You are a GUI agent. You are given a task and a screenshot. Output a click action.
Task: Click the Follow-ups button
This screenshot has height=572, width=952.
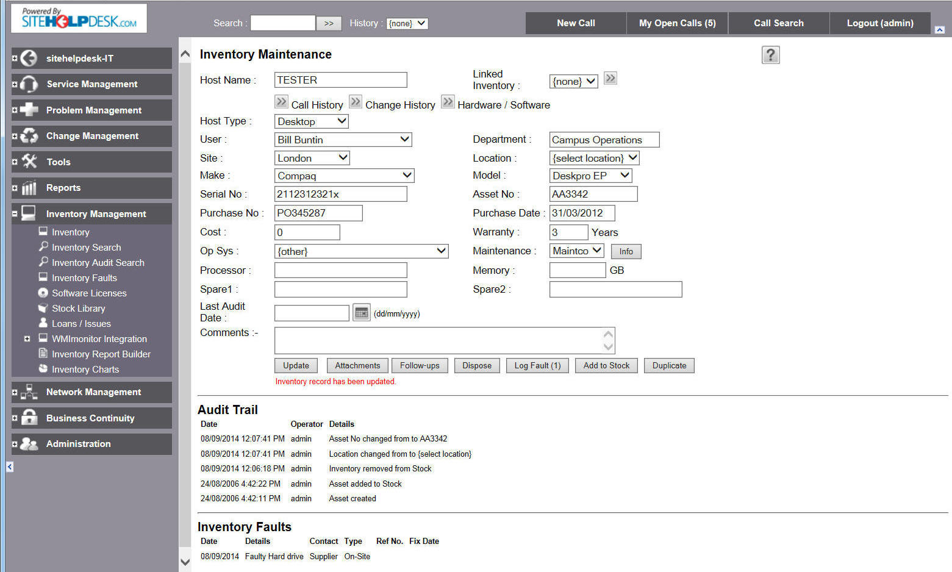(x=420, y=366)
